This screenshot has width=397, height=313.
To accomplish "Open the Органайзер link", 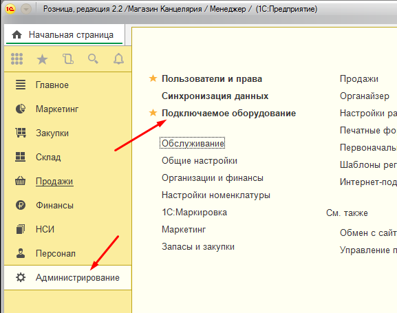I will pyautogui.click(x=365, y=96).
